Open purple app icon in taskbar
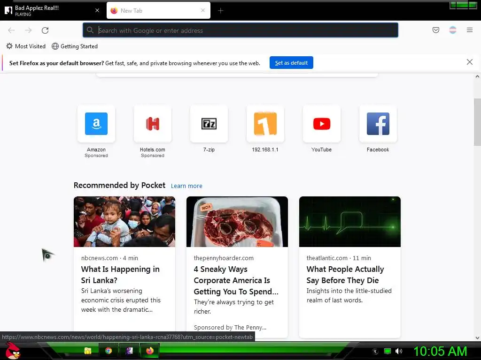The height and width of the screenshot is (360, 481). tap(129, 351)
